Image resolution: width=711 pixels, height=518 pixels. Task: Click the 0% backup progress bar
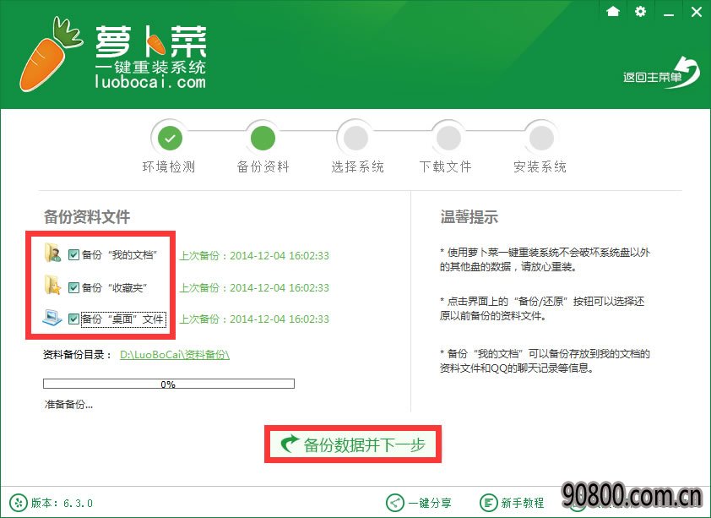click(169, 384)
